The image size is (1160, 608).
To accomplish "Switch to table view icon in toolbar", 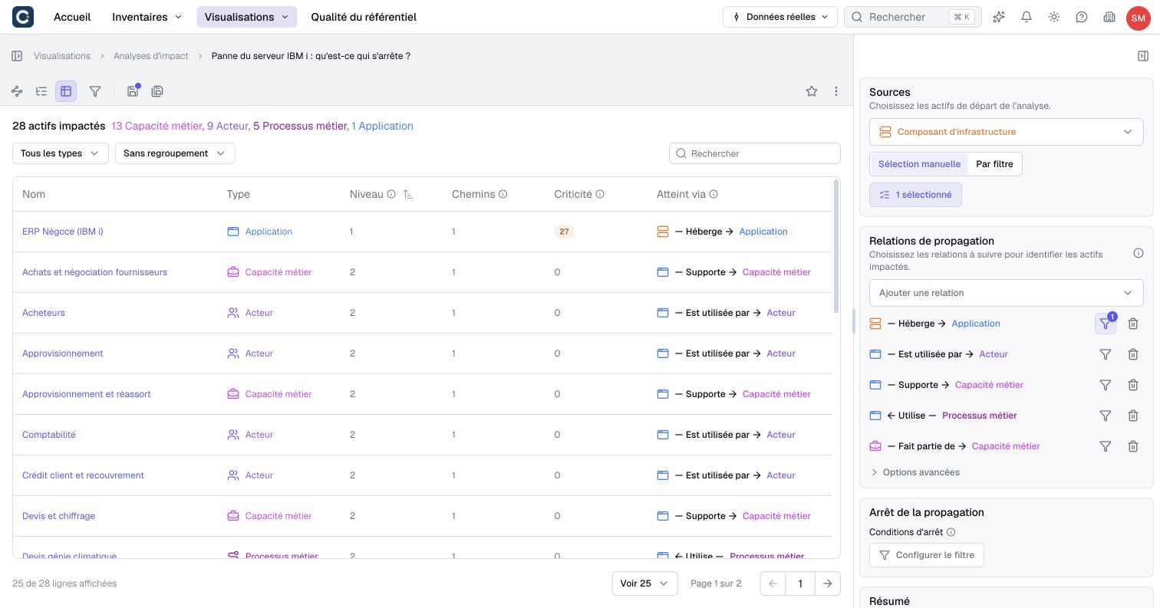I will pos(66,91).
